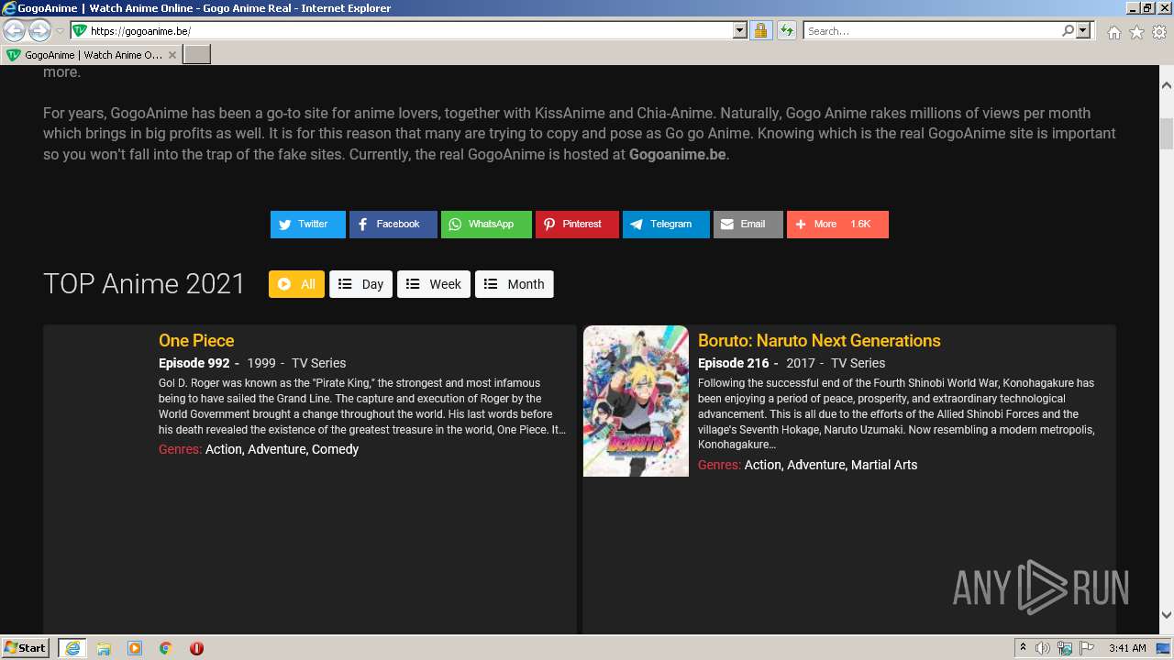Click the address bar showing gogoanime.be

pos(409,31)
